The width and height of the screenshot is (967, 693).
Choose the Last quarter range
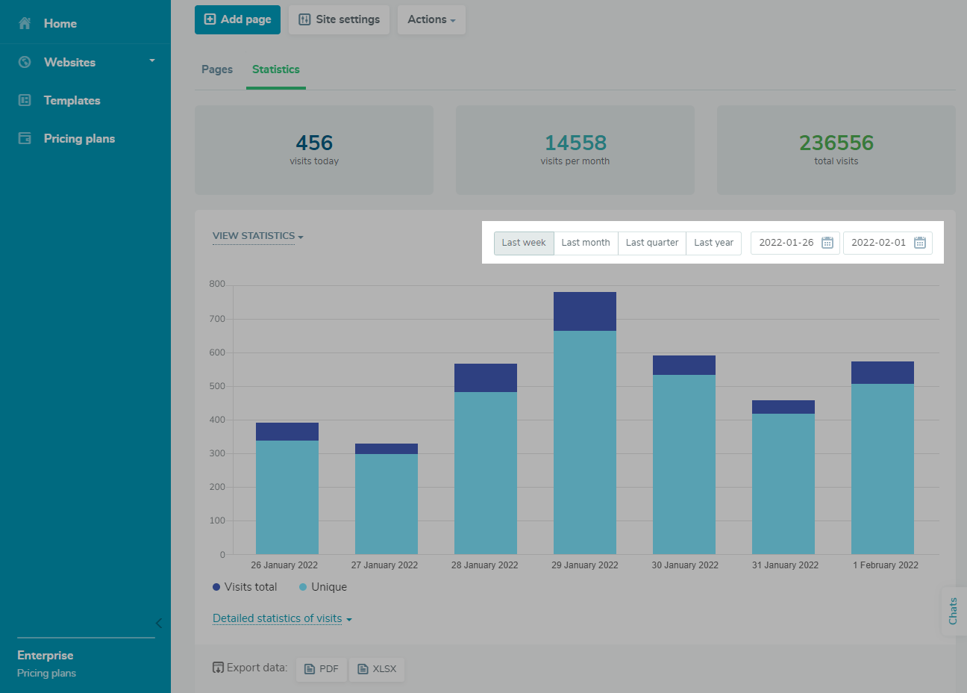point(652,243)
